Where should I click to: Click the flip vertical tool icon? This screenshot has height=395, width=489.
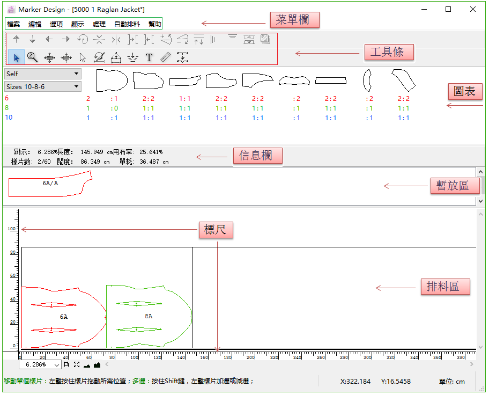[99, 39]
